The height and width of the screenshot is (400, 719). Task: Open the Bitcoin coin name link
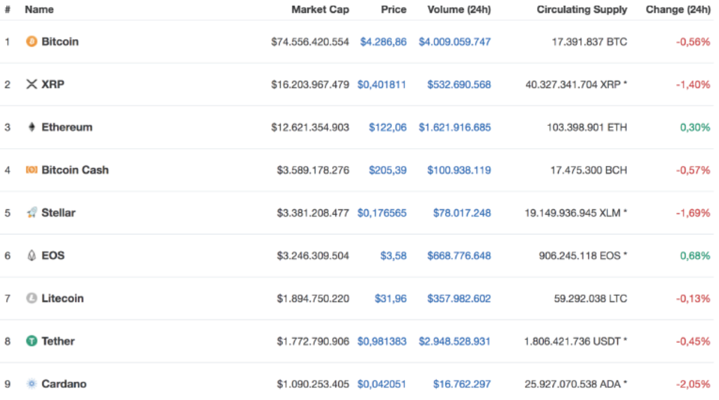[60, 41]
